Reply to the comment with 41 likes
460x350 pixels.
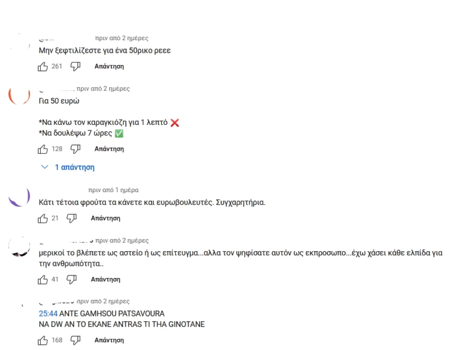pyautogui.click(x=106, y=280)
